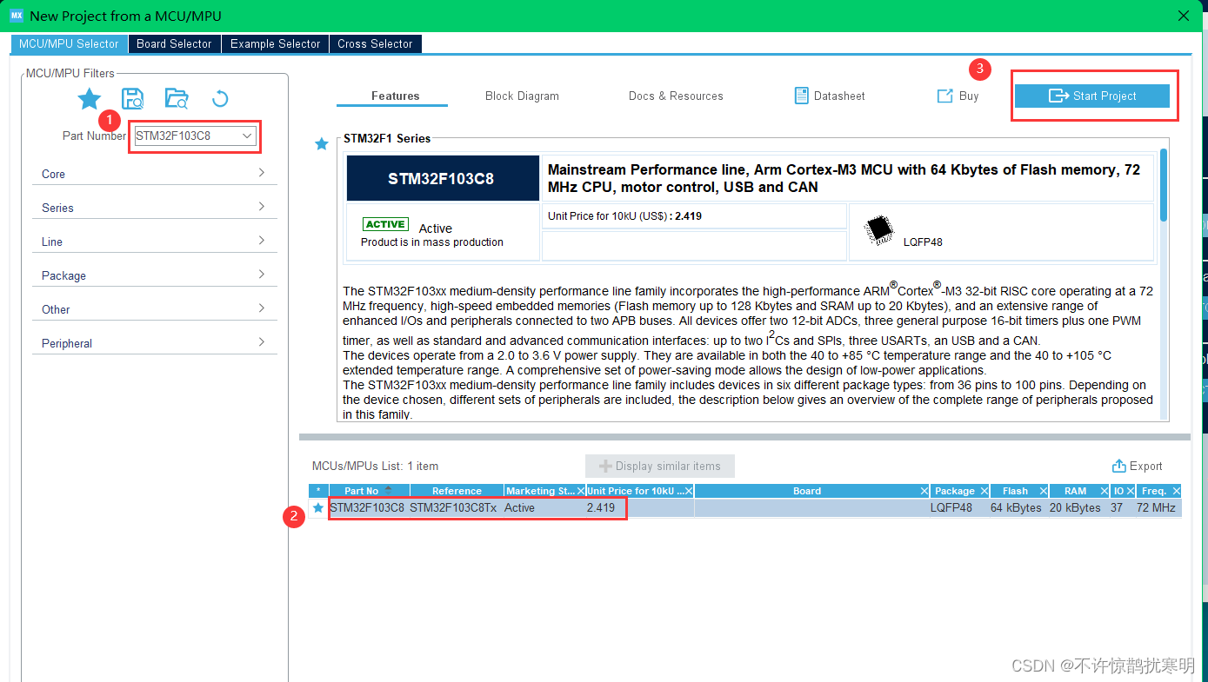Viewport: 1208px width, 682px height.
Task: Remove the Flash column via its X
Action: click(1043, 491)
